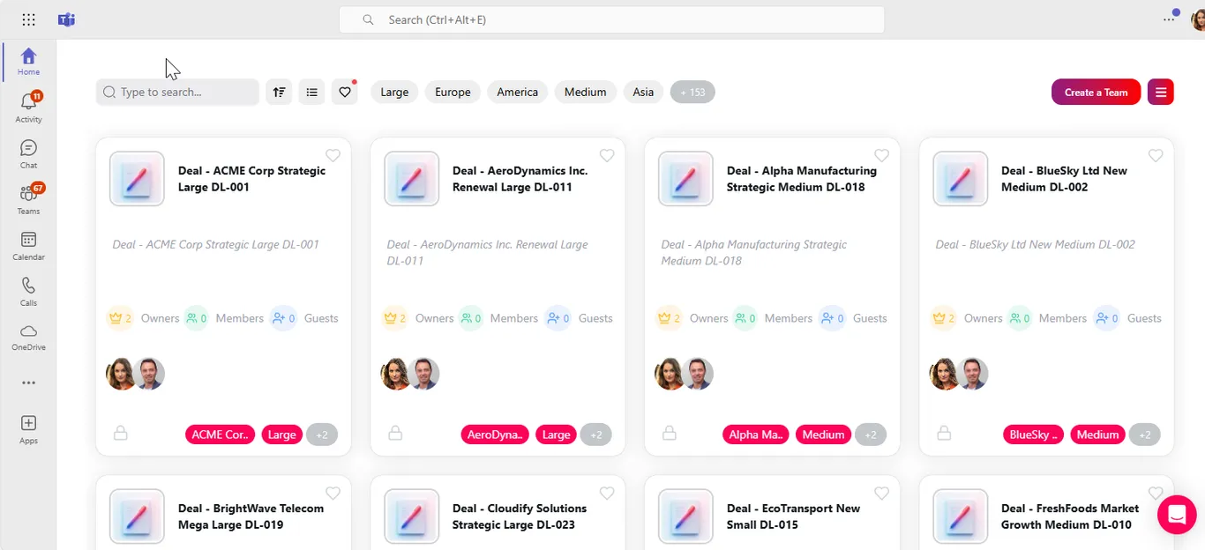Screen dimensions: 1205x550
Task: Filter by the America tag
Action: (x=518, y=92)
